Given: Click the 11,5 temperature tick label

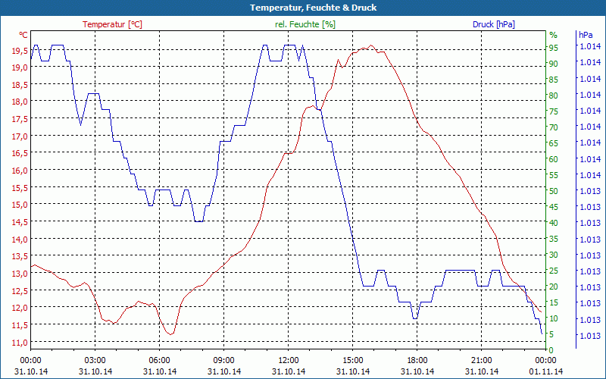Looking at the screenshot, I should coord(20,326).
